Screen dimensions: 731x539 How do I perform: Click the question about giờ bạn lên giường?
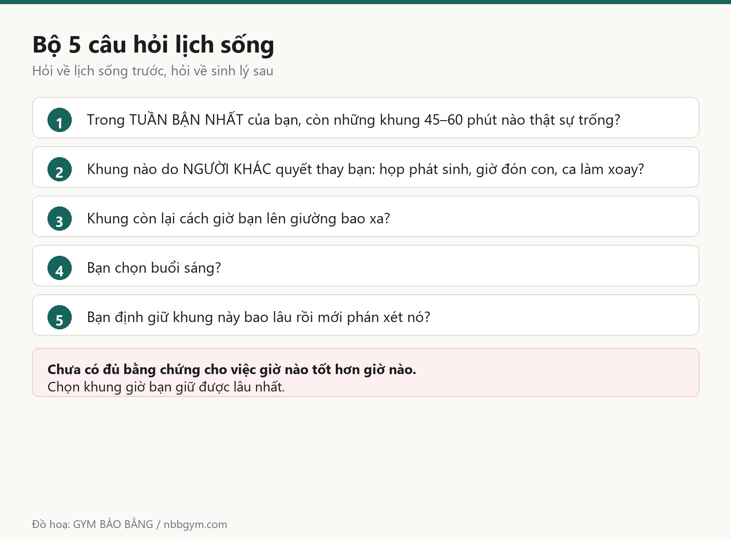(x=365, y=216)
